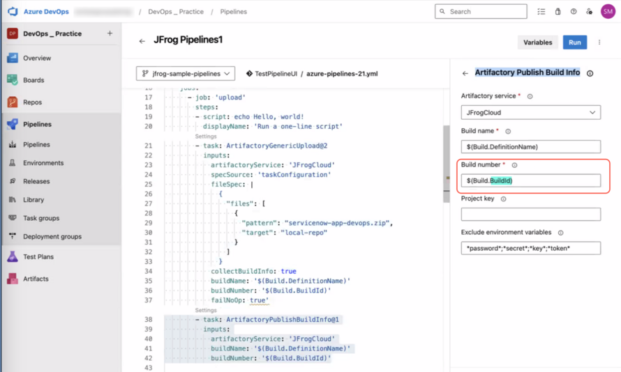The width and height of the screenshot is (621, 372).
Task: Click info icon beside Build number
Action: coord(514,165)
